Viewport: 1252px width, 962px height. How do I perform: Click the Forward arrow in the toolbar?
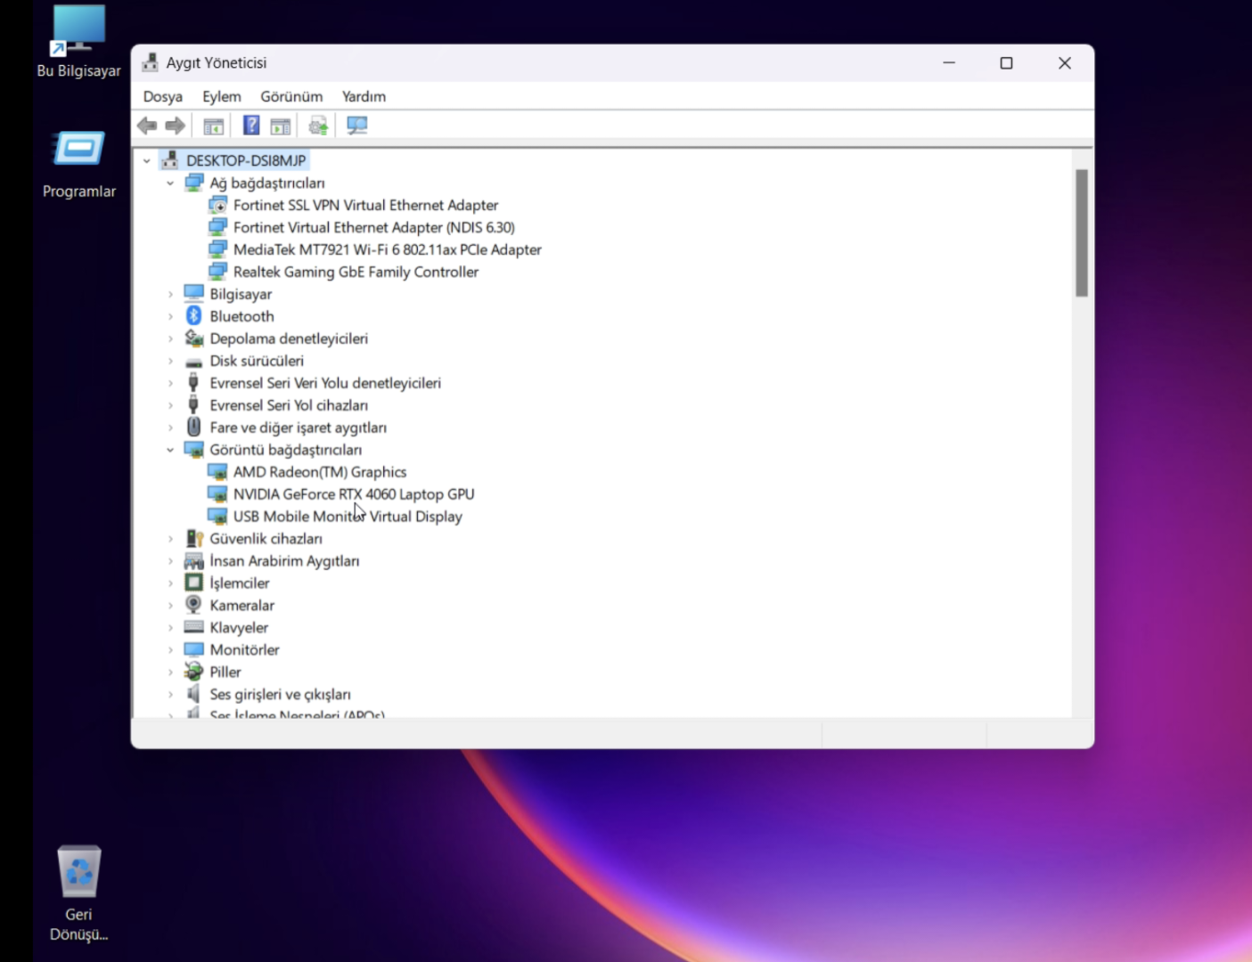(176, 126)
